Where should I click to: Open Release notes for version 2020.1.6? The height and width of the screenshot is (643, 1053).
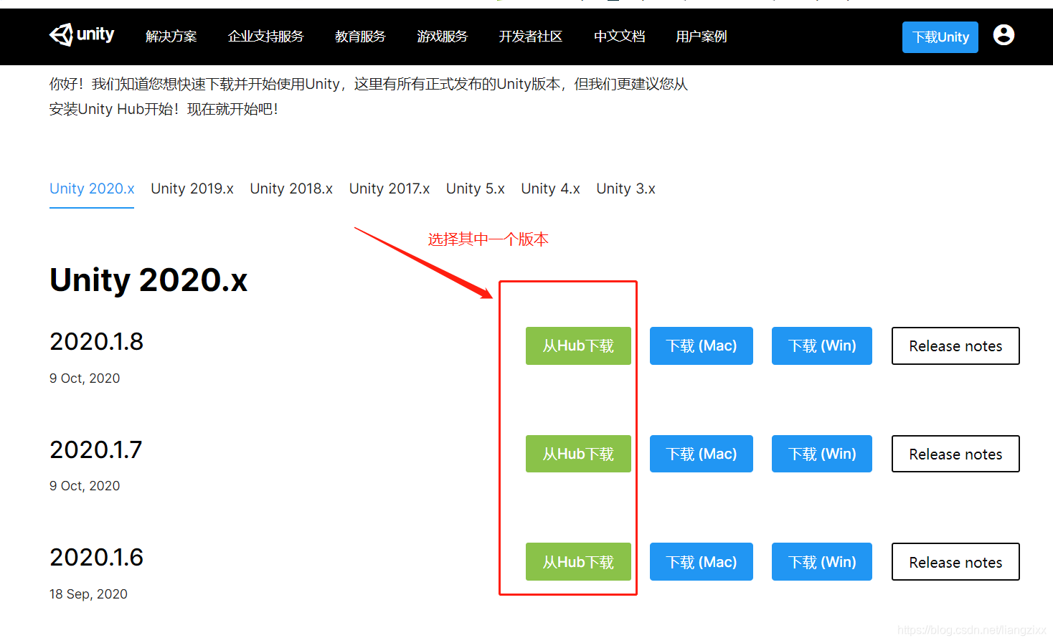tap(955, 562)
